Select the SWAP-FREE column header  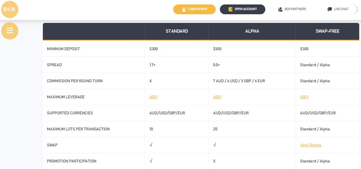pyautogui.click(x=327, y=31)
